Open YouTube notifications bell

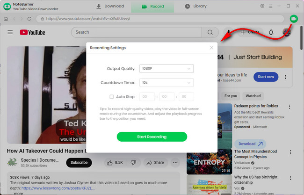click(271, 32)
